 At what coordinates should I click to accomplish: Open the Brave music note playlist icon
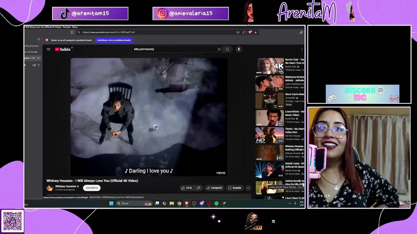[x=301, y=32]
